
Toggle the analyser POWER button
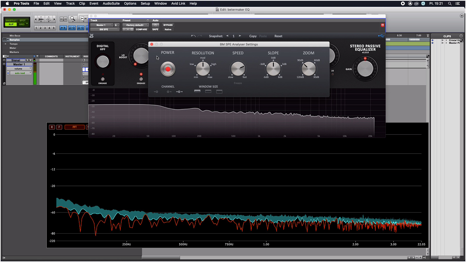(168, 69)
